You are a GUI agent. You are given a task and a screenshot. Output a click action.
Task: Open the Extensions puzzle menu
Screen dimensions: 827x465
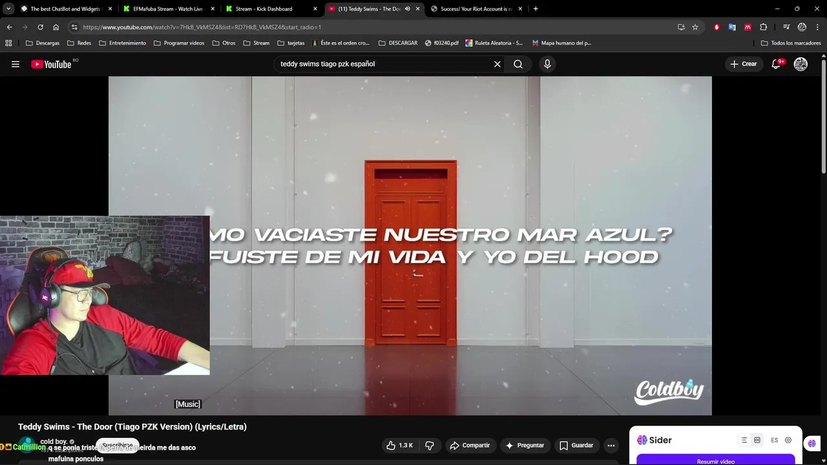(764, 27)
